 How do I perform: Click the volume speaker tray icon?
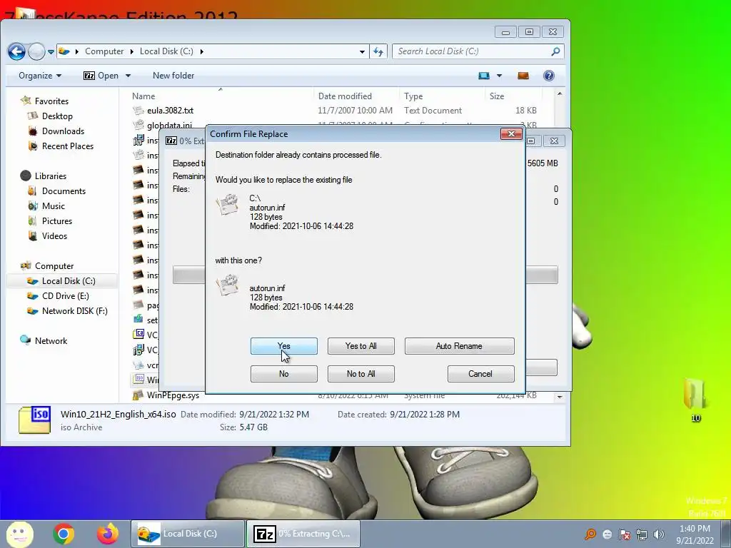(x=658, y=534)
